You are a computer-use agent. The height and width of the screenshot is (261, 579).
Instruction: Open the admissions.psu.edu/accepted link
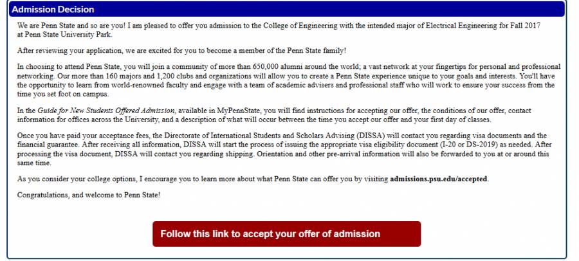click(x=439, y=178)
